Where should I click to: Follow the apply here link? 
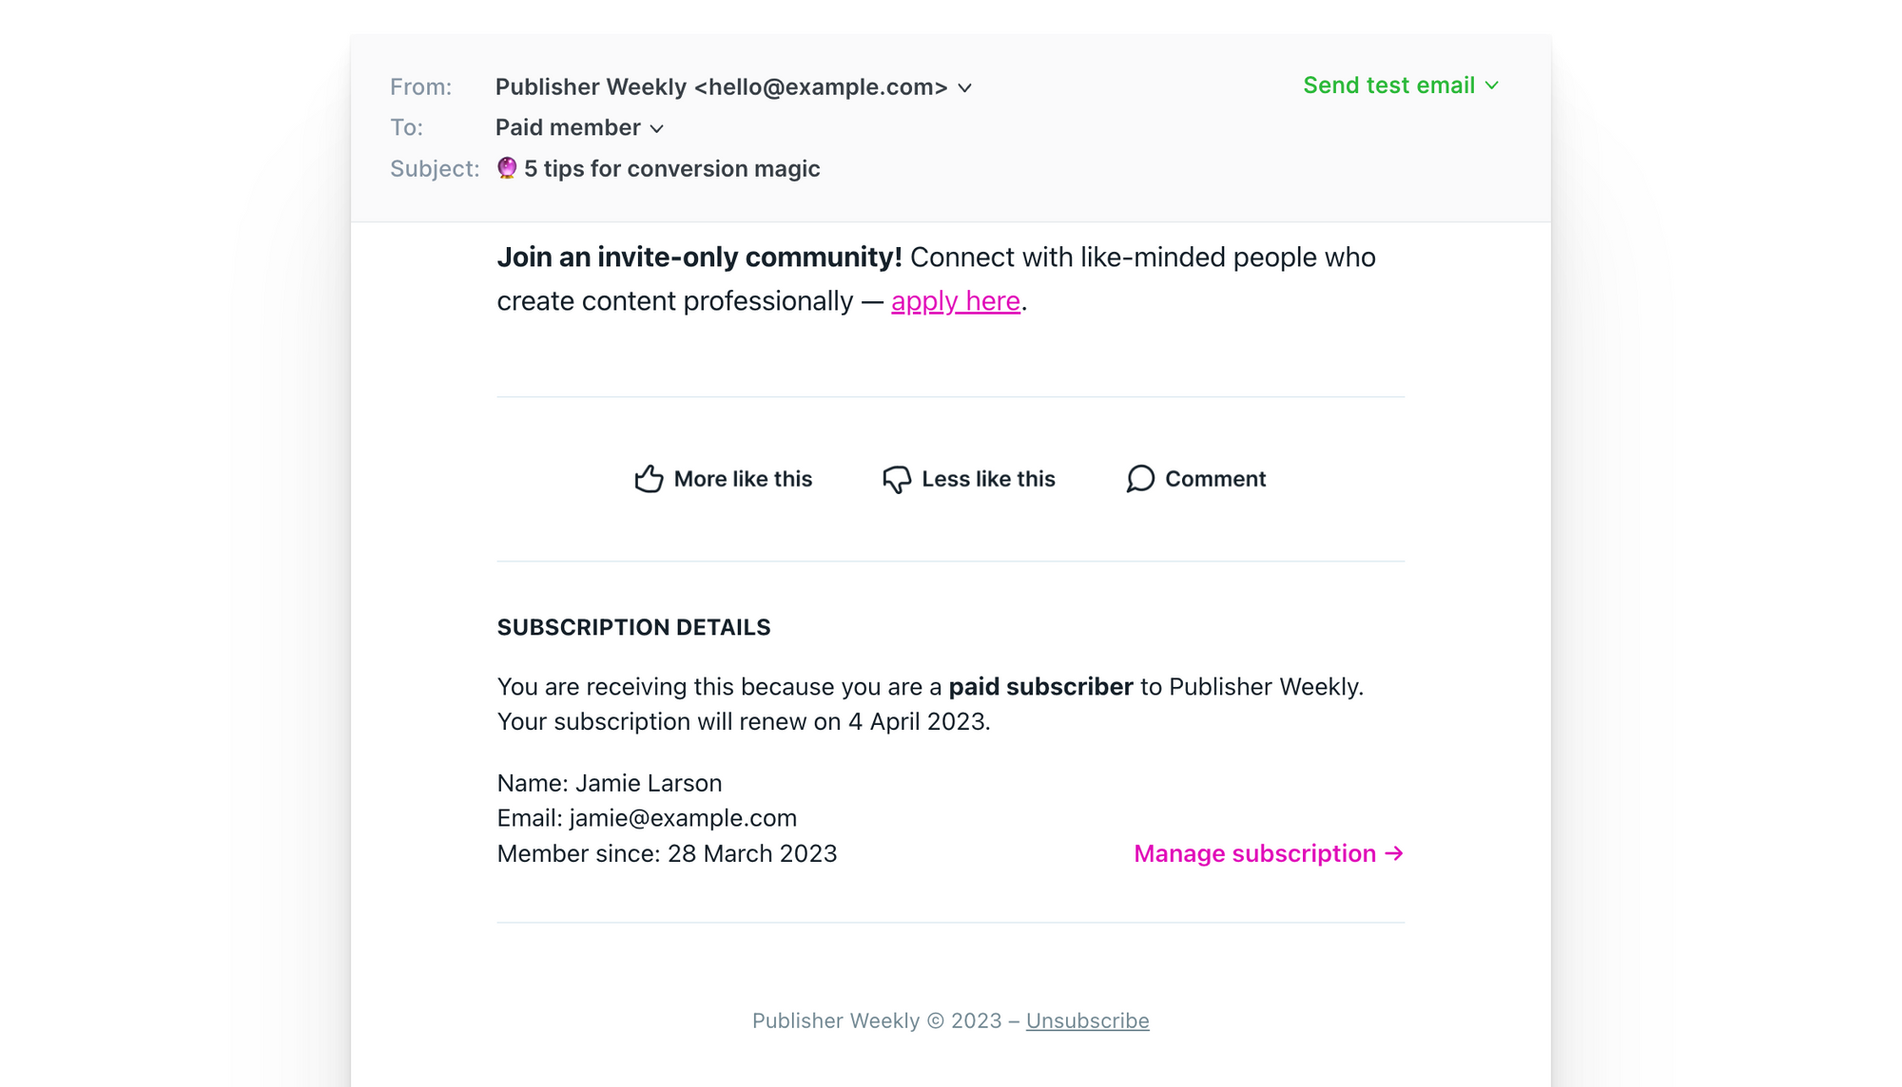(x=955, y=301)
